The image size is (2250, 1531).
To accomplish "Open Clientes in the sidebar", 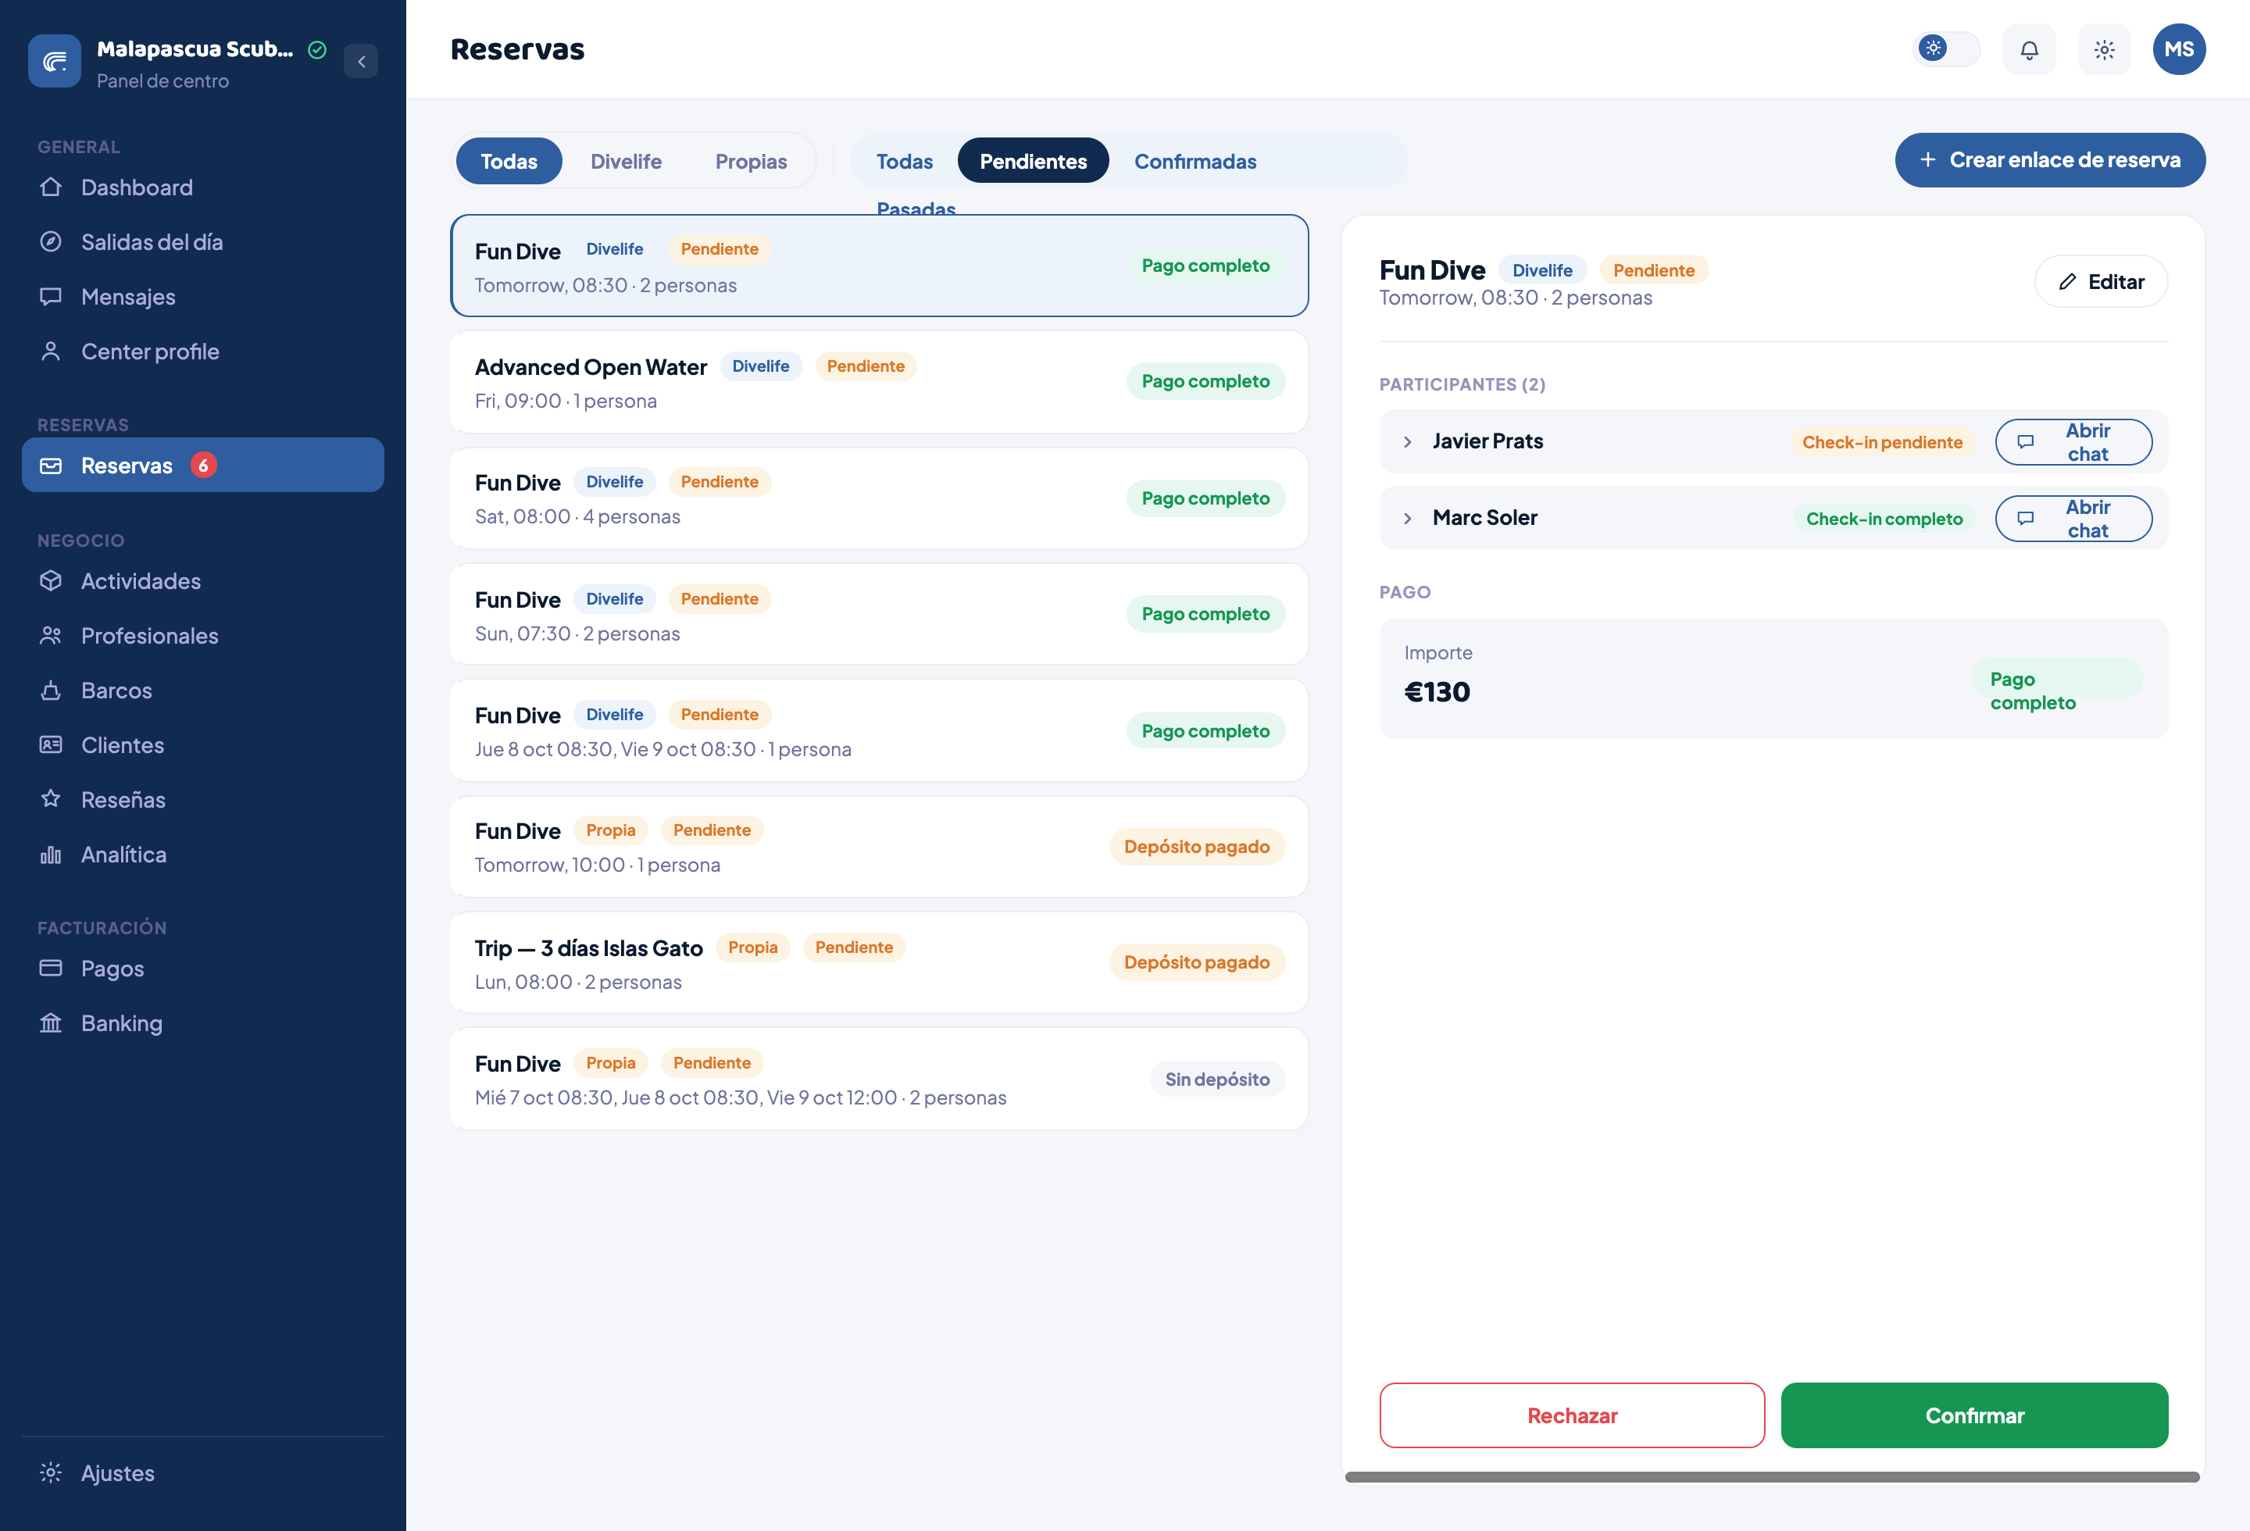I will click(202, 745).
